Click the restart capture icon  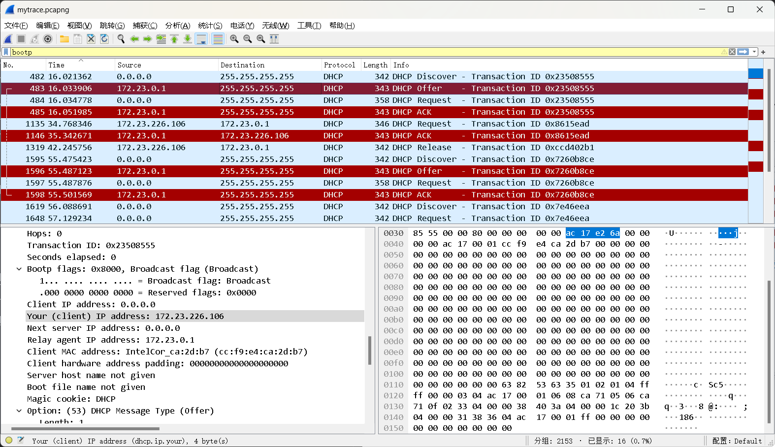[34, 39]
